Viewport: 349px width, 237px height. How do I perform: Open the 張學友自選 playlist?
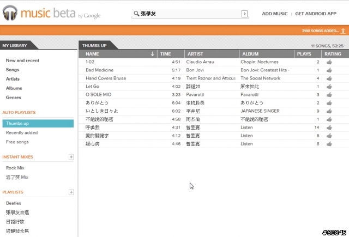(x=17, y=212)
